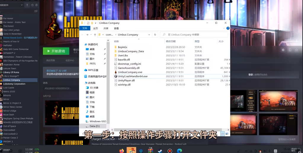Open the 主页 ribbon tab

click(95, 28)
